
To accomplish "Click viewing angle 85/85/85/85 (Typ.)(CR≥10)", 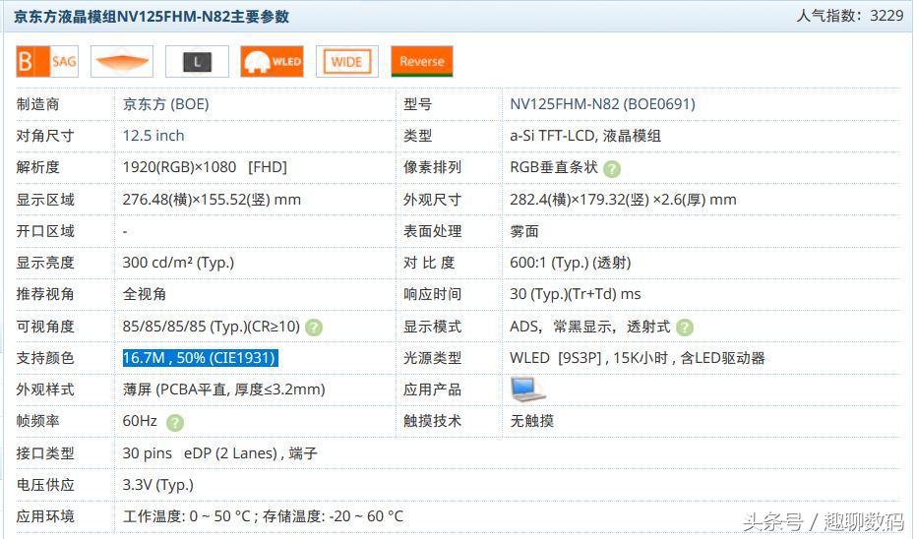I will click(212, 327).
